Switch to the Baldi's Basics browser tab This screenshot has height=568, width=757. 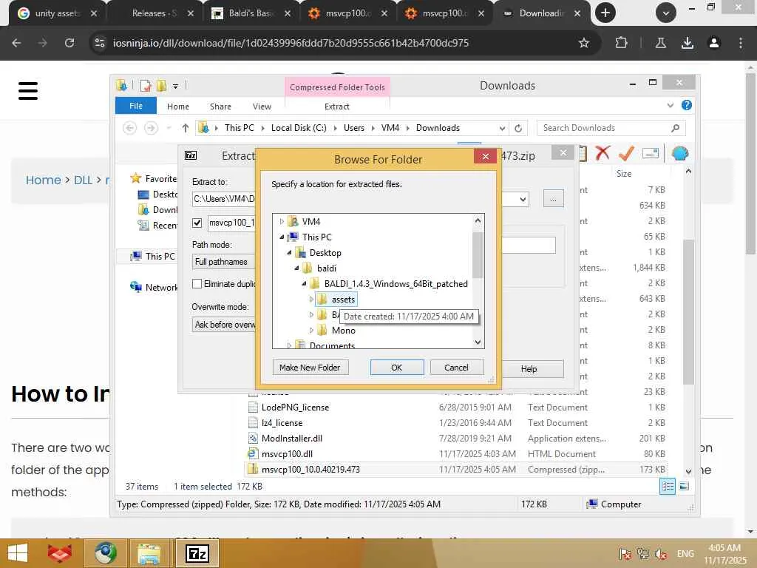251,13
